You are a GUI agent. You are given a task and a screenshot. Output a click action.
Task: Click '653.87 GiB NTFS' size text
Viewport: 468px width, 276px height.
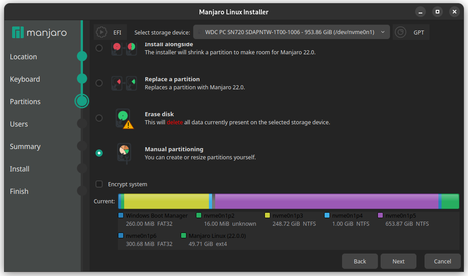407,224
